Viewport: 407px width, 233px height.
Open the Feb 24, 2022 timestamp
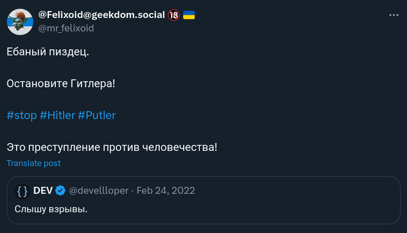tap(166, 191)
